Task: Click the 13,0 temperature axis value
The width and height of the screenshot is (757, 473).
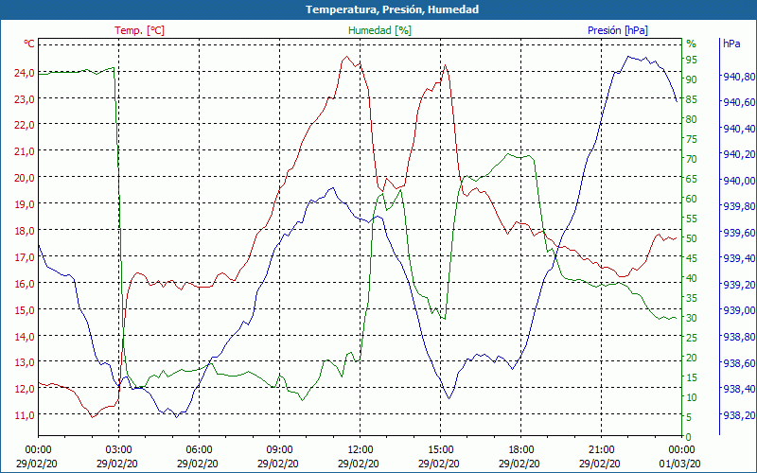Action: coord(26,362)
